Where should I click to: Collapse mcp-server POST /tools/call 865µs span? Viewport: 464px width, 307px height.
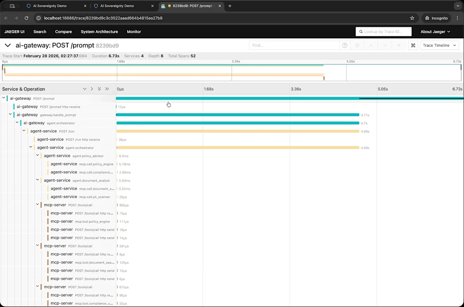point(38,205)
